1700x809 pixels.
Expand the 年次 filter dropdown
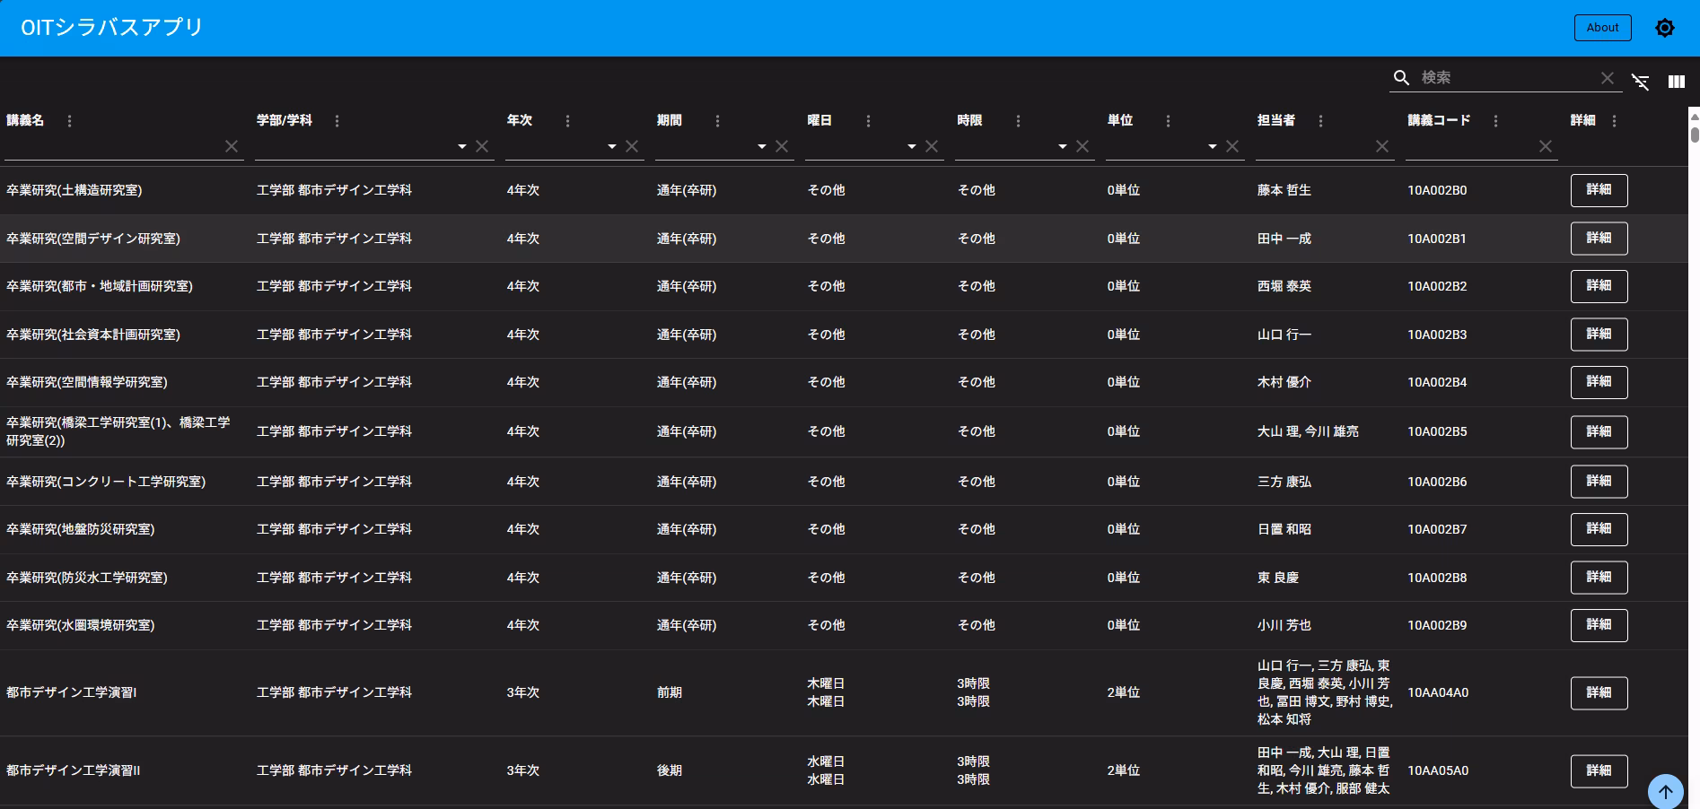tap(612, 146)
